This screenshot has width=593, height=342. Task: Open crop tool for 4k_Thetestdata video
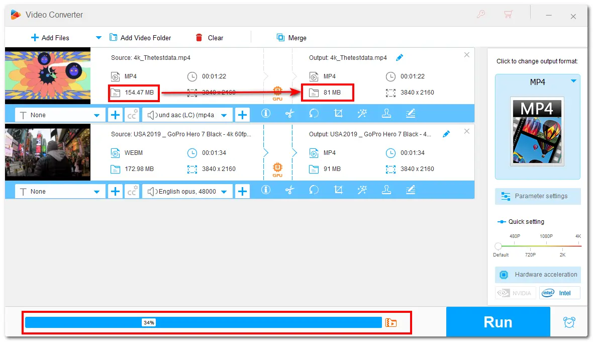(x=338, y=114)
